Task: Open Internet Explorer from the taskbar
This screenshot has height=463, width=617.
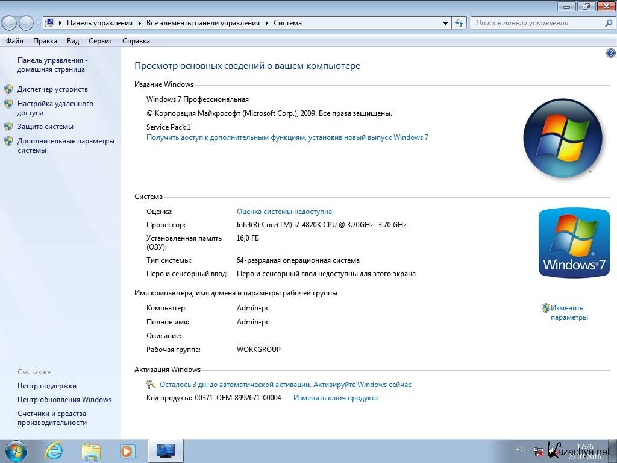Action: (54, 450)
